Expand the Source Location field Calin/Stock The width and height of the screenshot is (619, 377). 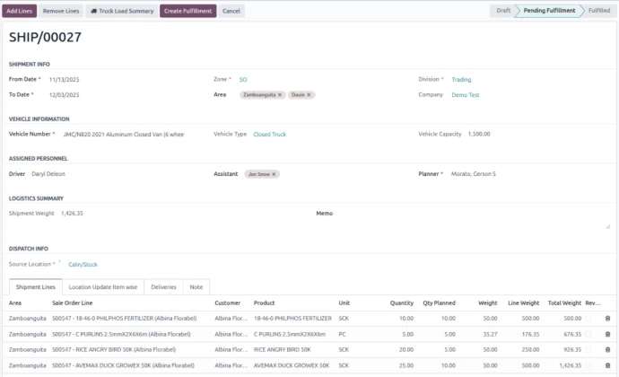click(x=135, y=264)
